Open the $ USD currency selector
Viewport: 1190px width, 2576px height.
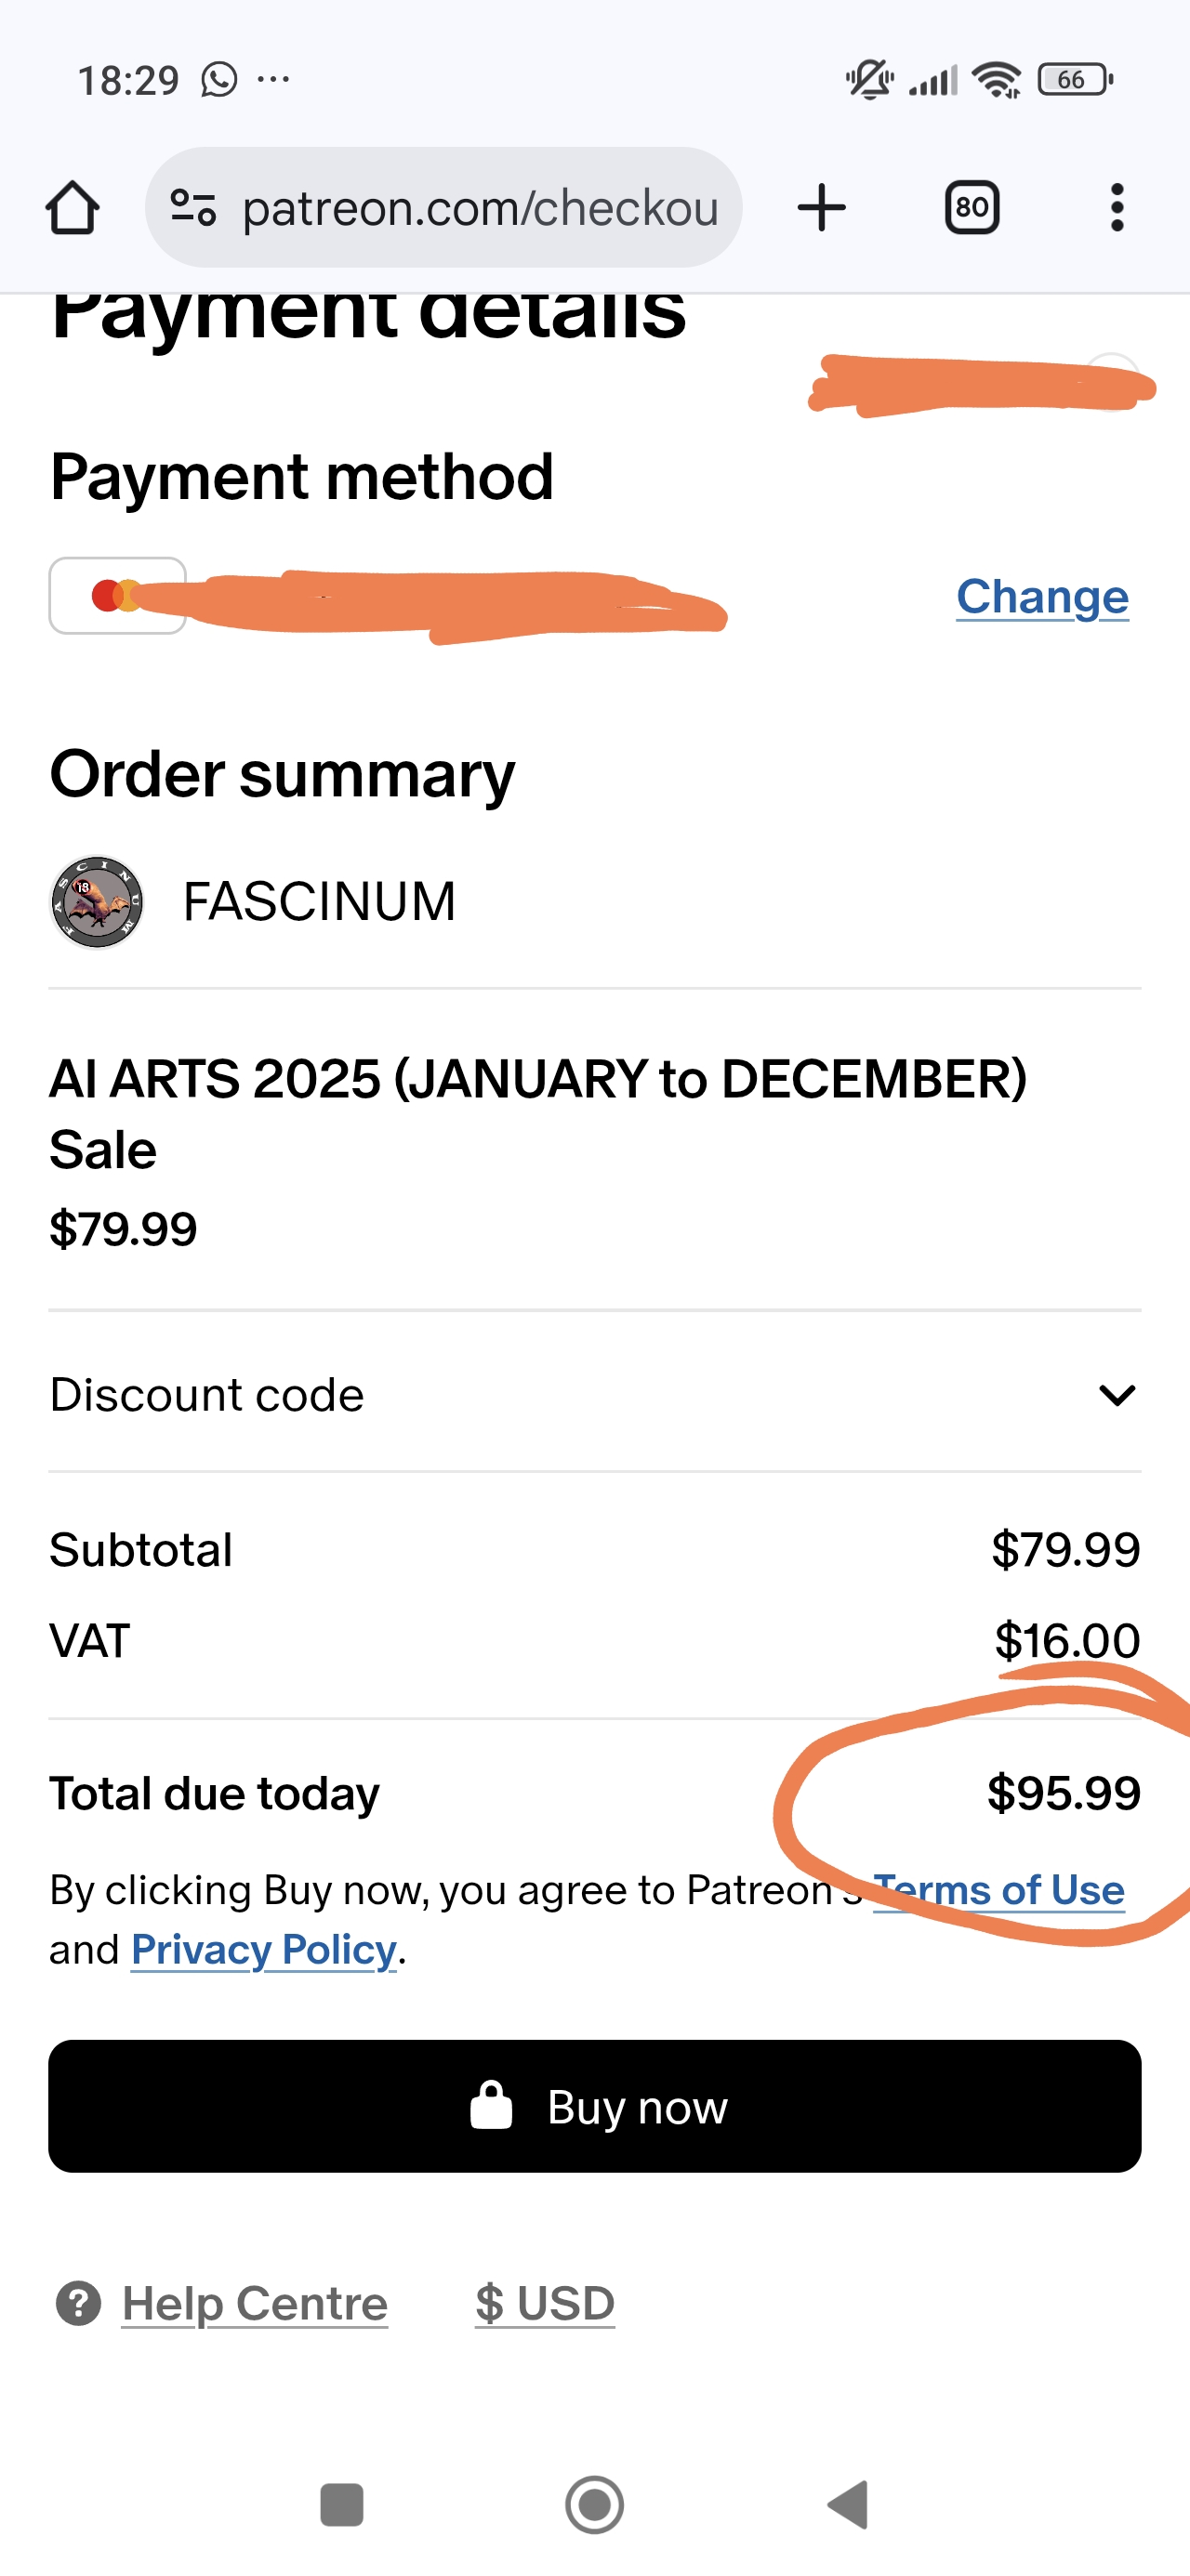(x=545, y=2304)
